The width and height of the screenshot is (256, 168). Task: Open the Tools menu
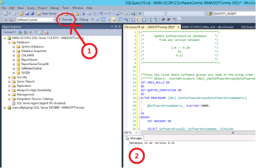click(x=65, y=8)
